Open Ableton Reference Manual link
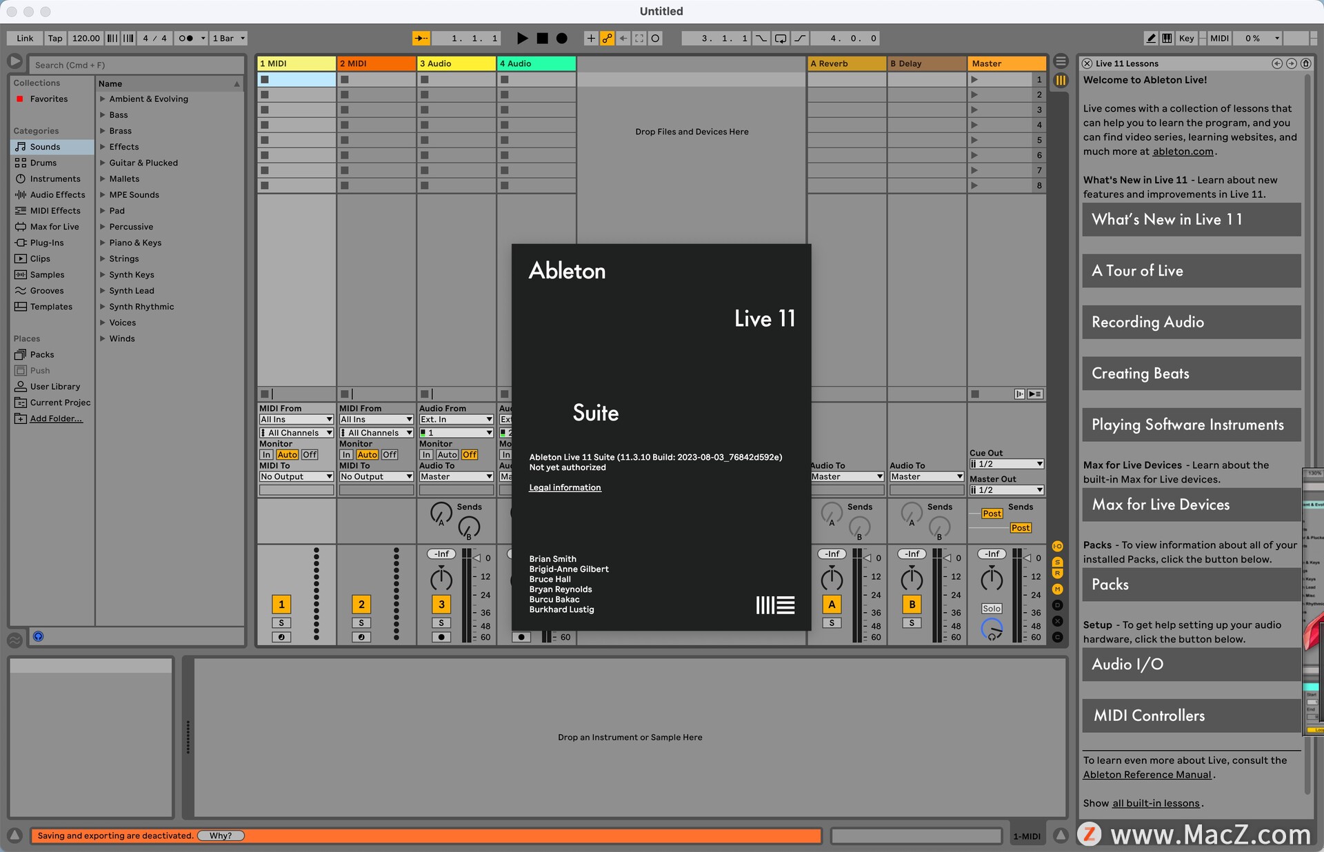1324x852 pixels. click(1147, 775)
